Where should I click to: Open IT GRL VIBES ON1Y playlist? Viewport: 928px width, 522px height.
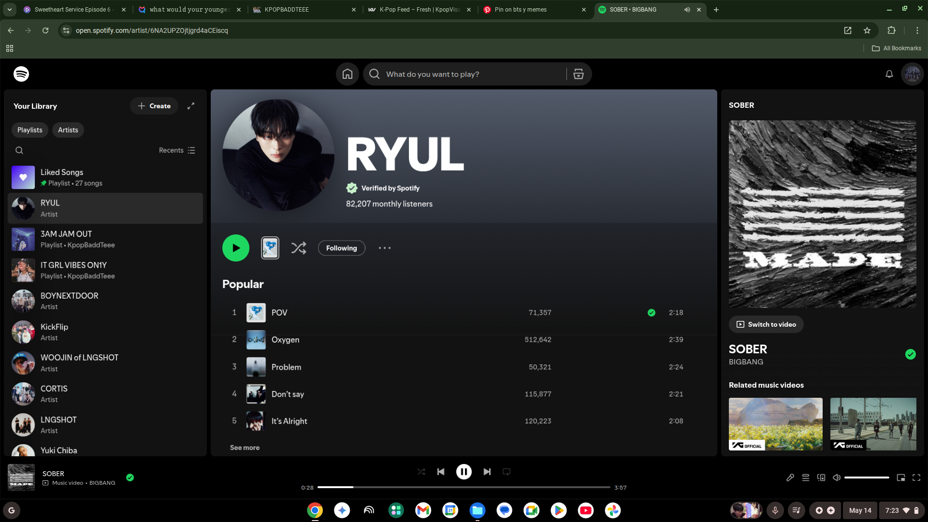point(105,270)
